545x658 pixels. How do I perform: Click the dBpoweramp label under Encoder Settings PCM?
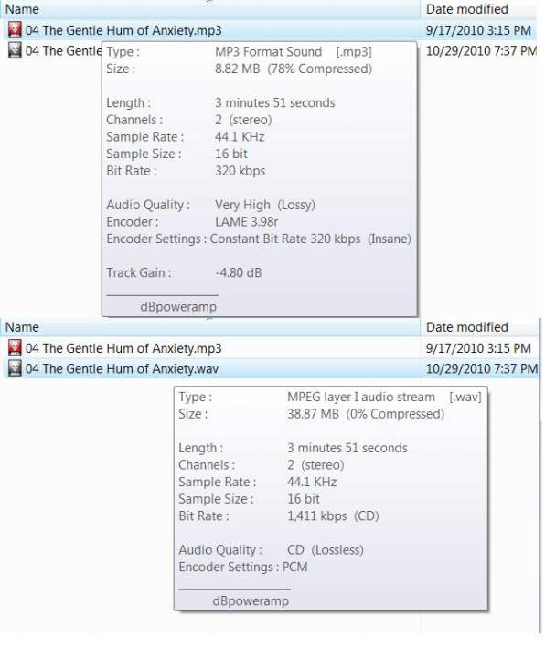click(251, 601)
